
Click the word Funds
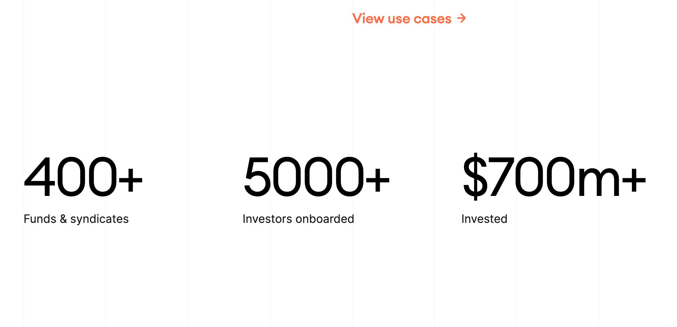pyautogui.click(x=40, y=219)
